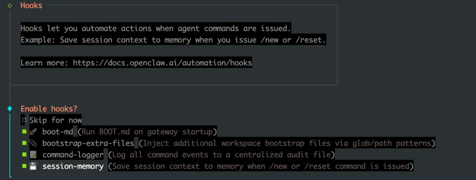Uncheck the boot-md hook checkbox
The width and height of the screenshot is (476, 180).
click(24, 132)
